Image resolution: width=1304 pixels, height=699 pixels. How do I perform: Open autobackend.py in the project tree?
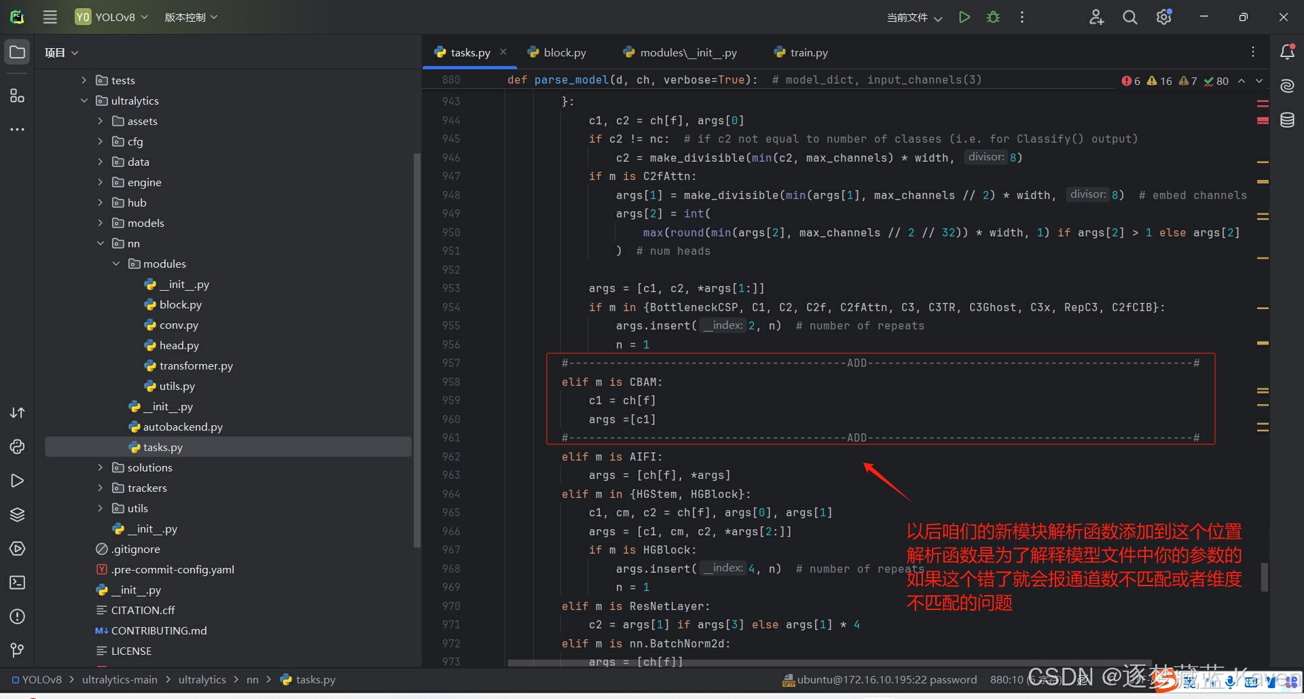click(183, 427)
